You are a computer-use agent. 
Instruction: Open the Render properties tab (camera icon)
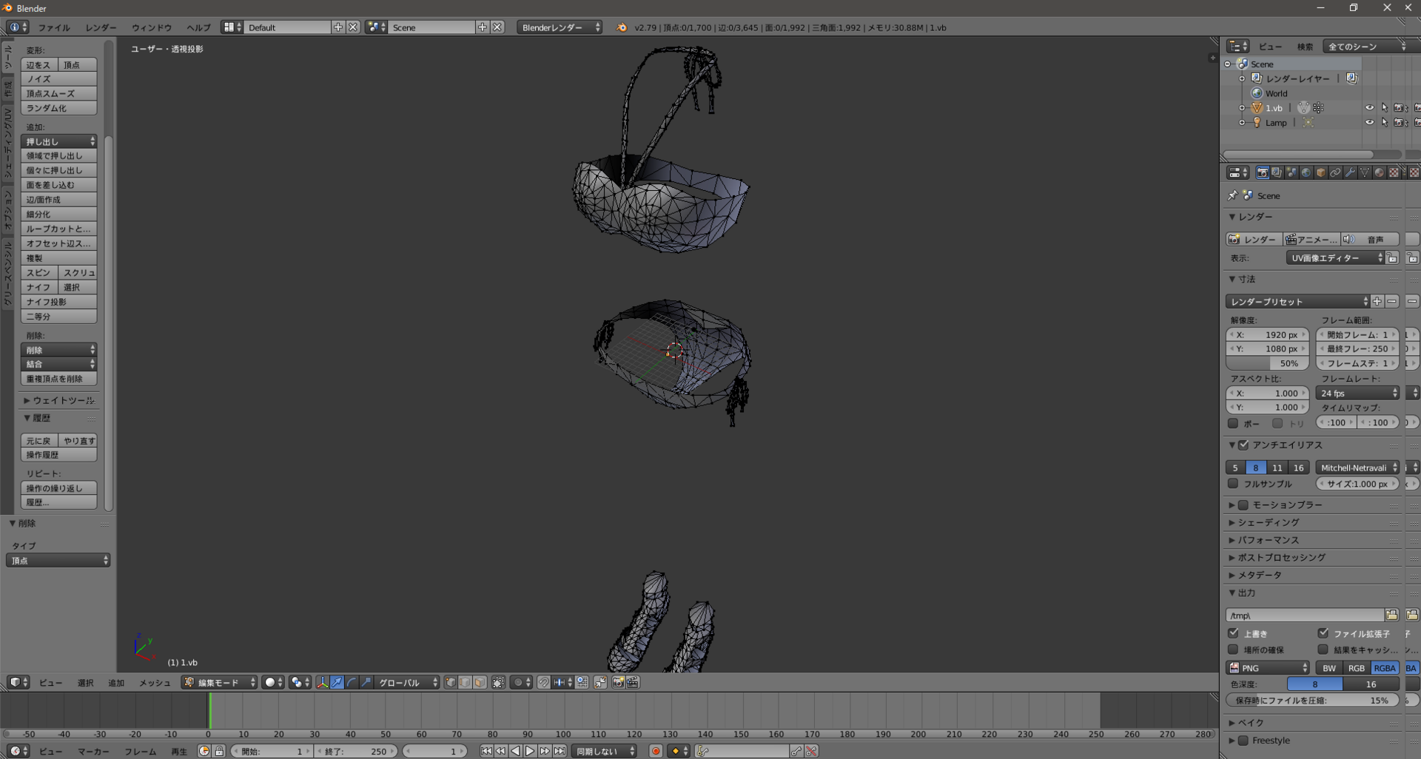click(1263, 172)
